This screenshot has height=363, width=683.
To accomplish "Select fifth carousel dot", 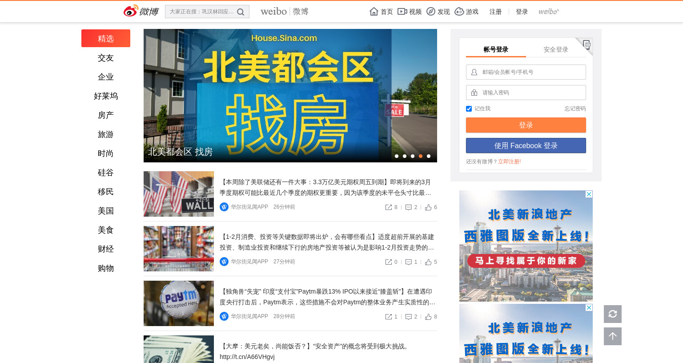I will coord(429,156).
